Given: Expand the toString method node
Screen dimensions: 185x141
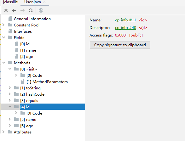Looking at the screenshot, I should [x=10, y=88].
